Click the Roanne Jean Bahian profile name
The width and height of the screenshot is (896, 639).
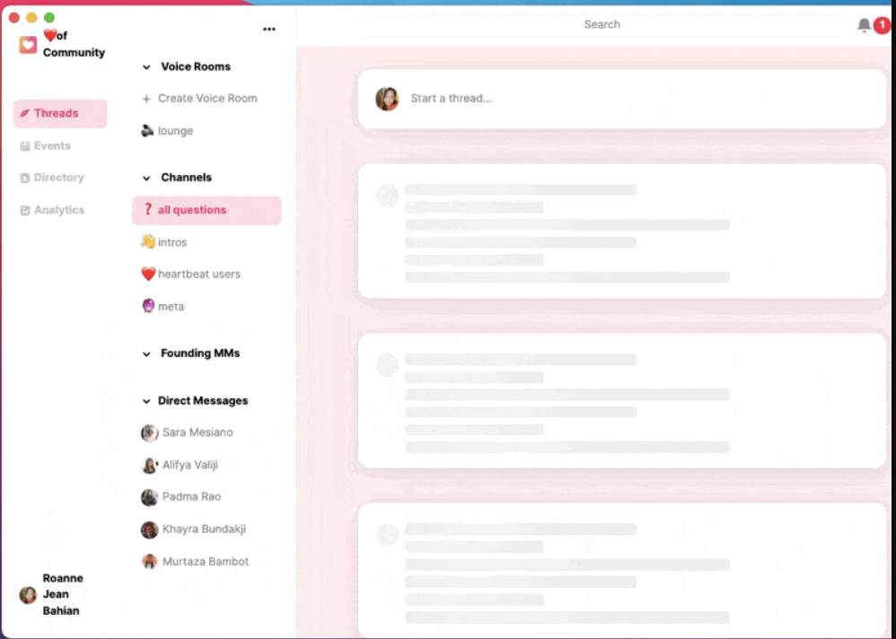(63, 594)
